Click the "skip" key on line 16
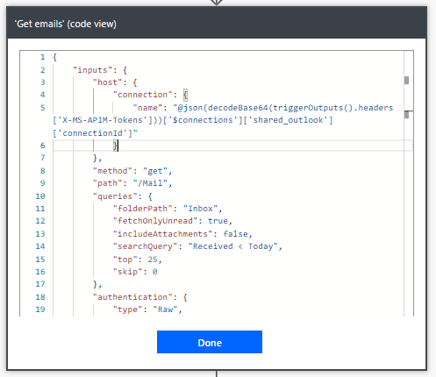Viewport: 436px width, 377px height. [x=127, y=272]
